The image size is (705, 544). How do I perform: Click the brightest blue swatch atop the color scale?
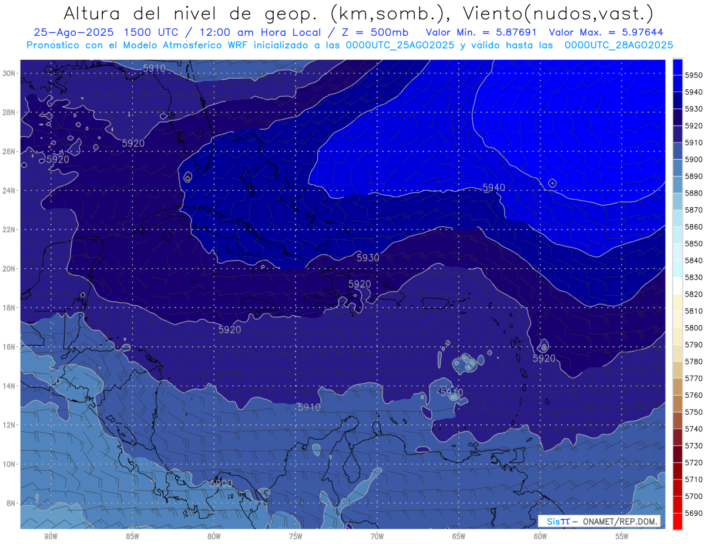677,67
